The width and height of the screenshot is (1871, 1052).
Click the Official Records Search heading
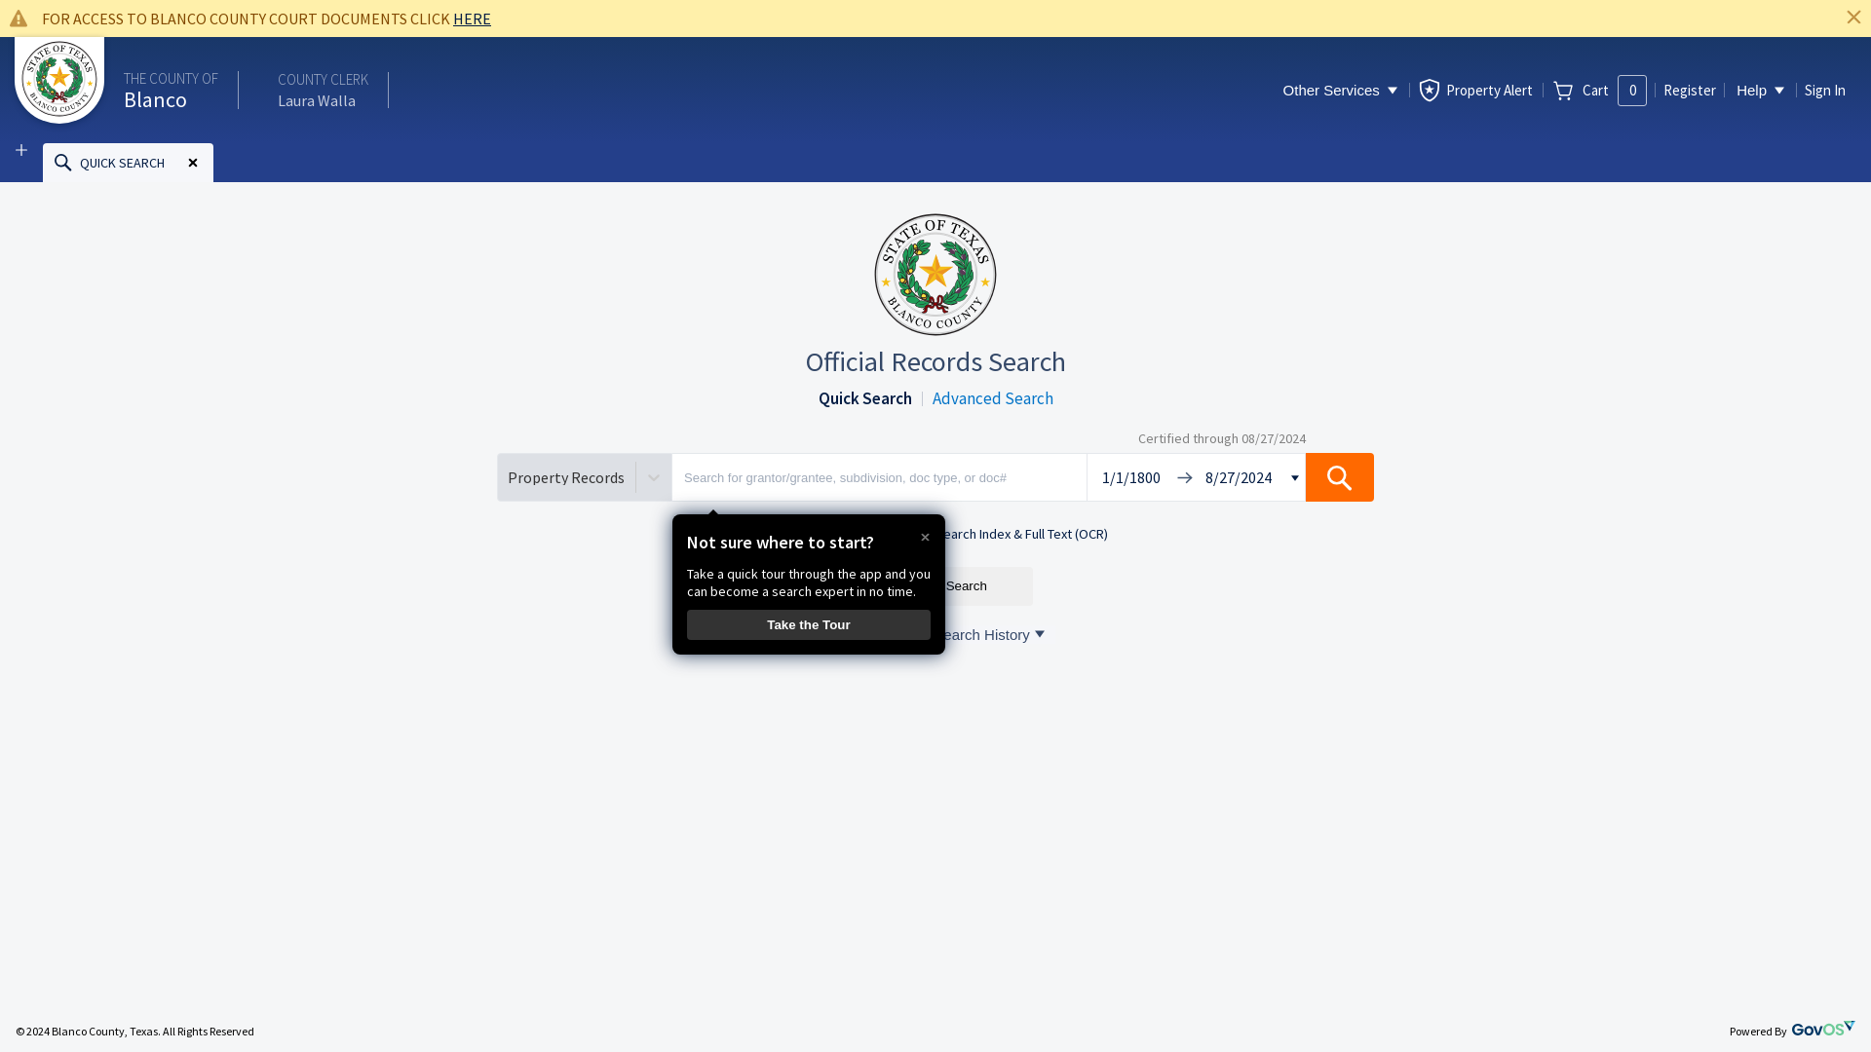coord(935,361)
